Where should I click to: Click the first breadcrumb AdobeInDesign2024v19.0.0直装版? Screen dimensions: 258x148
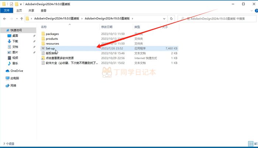[x=56, y=18]
